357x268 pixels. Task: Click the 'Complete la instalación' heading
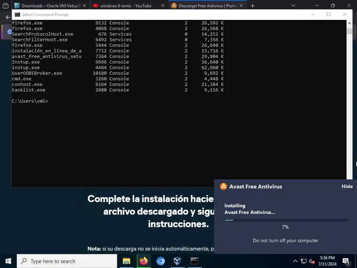[x=151, y=211]
